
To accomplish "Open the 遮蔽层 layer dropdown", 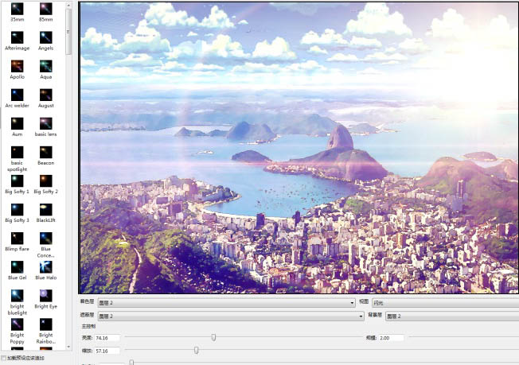I will 231,316.
